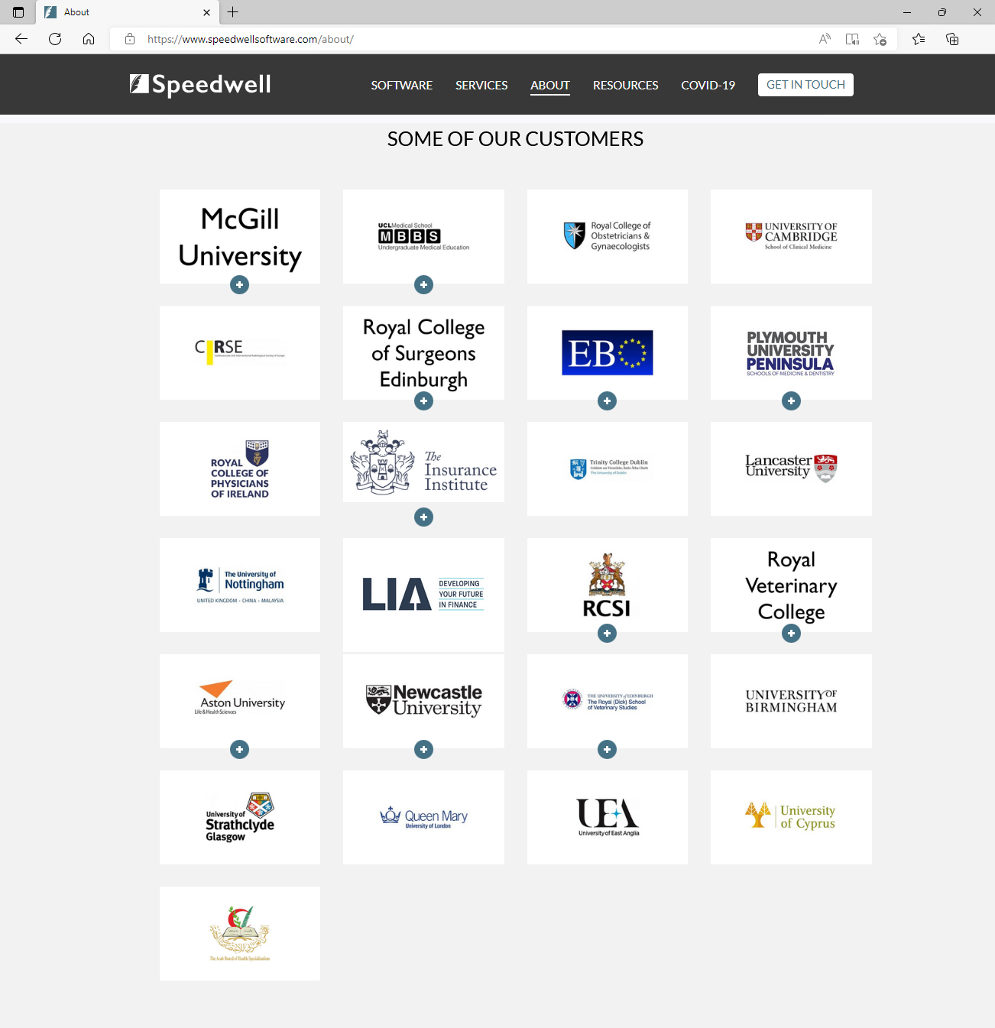
Task: Click the Royal Veterinary College tile
Action: pos(791,585)
